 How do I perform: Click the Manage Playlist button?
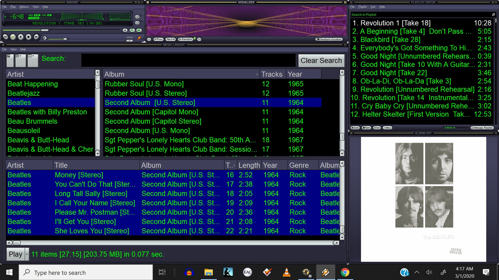(482, 128)
